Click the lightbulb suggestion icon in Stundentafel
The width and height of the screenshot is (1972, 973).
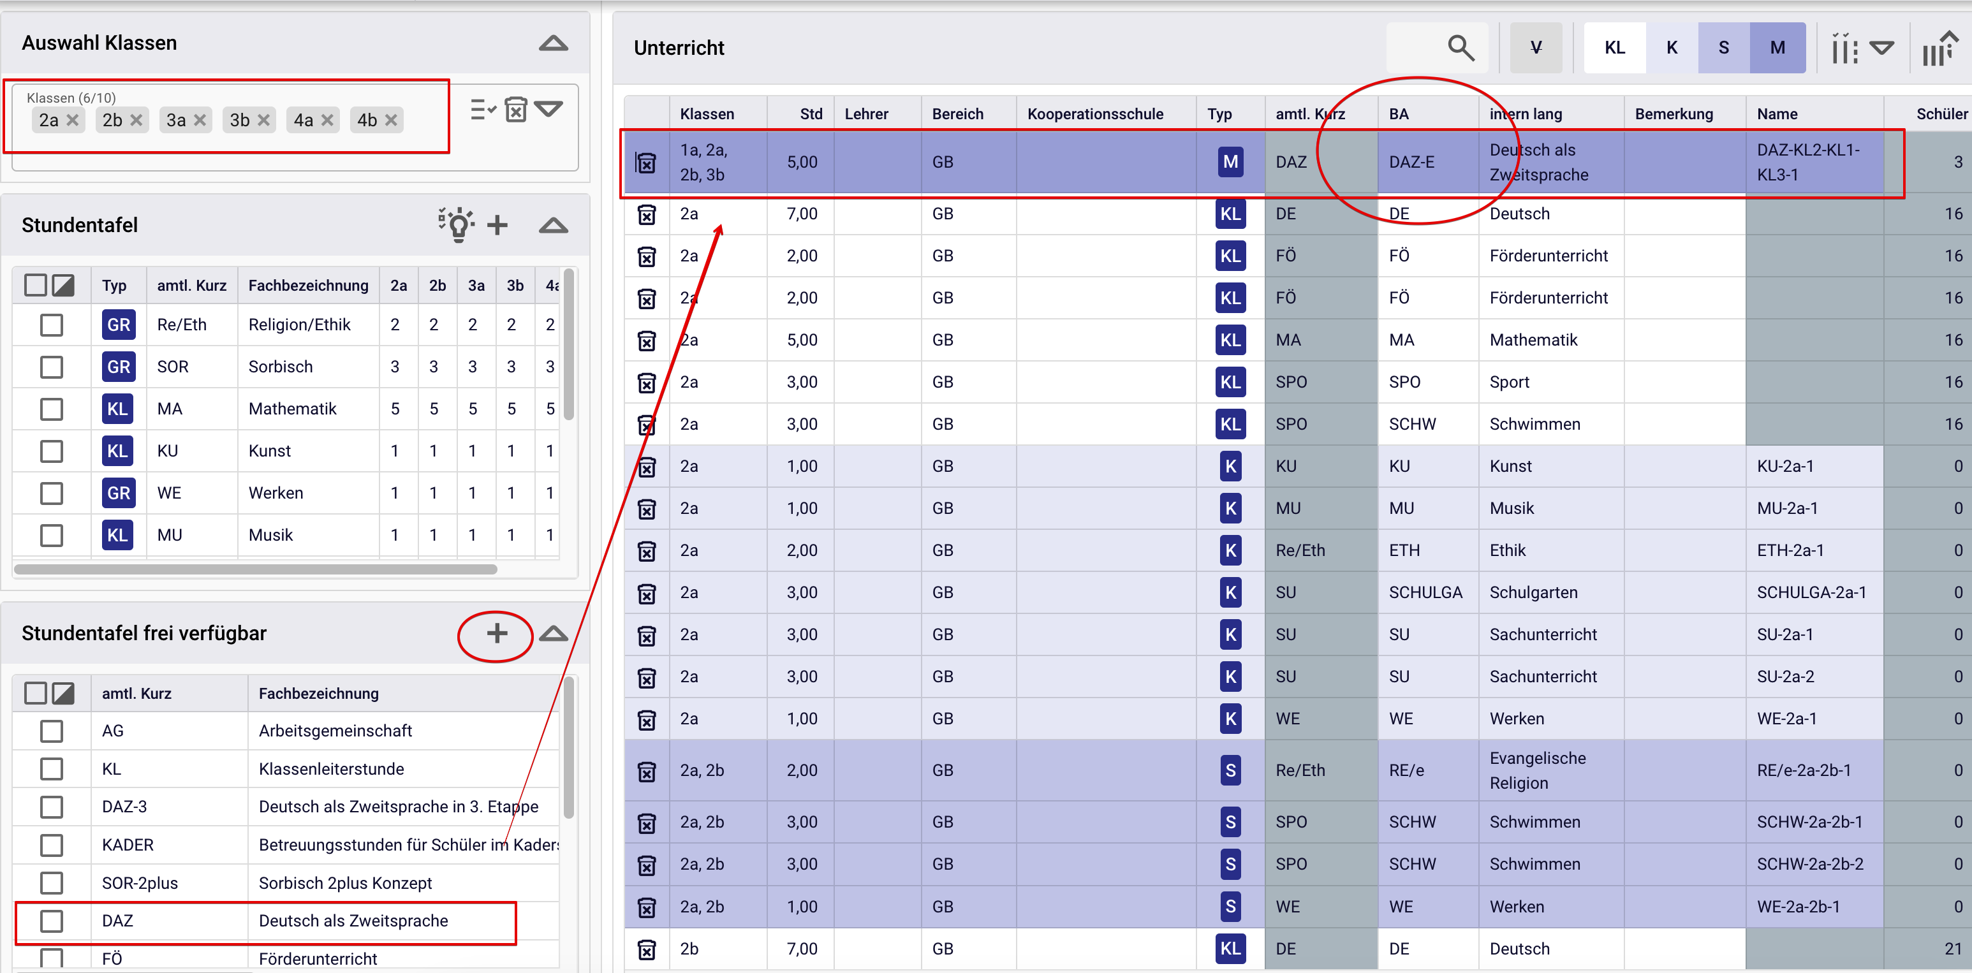(457, 224)
